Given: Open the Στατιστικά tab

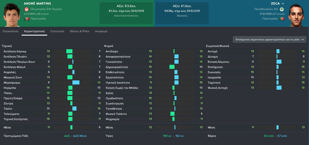Looking at the screenshot, I should (57, 31).
